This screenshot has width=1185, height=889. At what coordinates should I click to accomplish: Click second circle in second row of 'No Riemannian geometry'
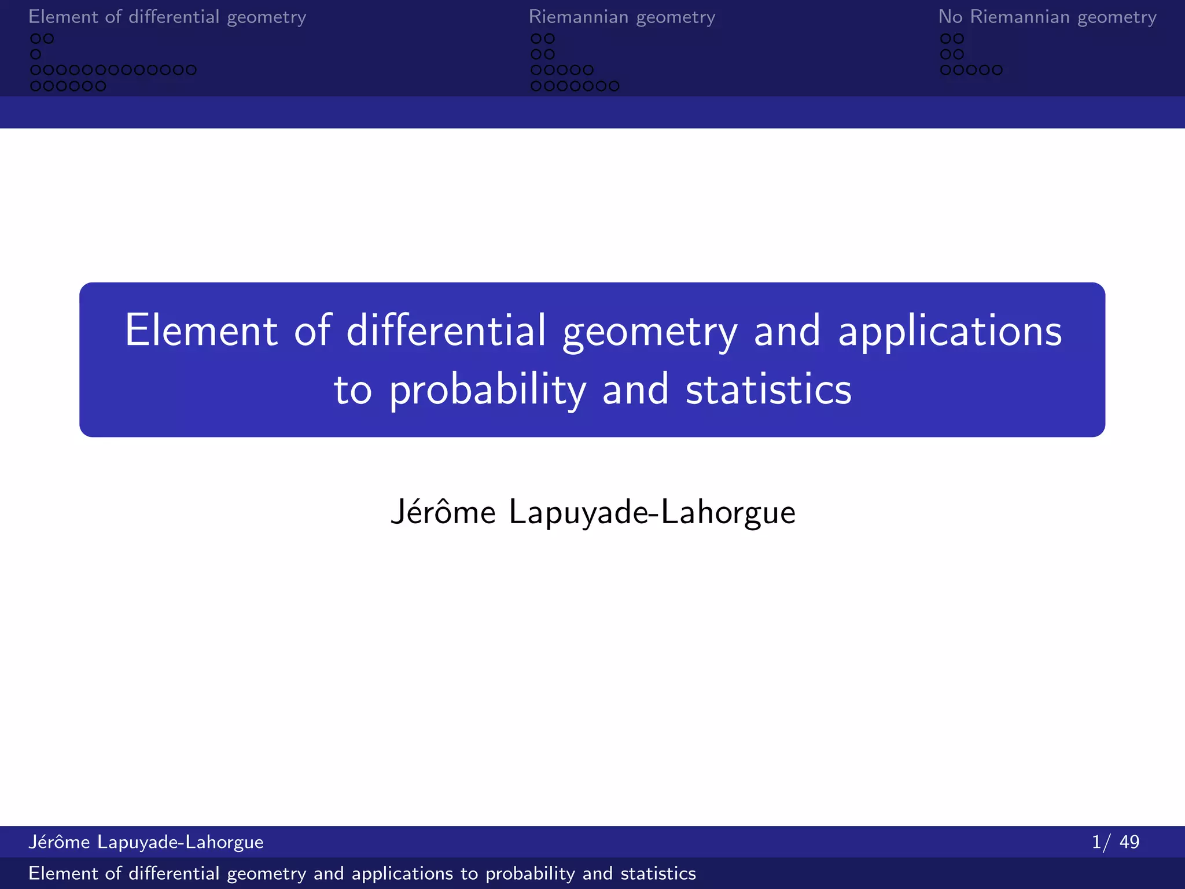(958, 54)
